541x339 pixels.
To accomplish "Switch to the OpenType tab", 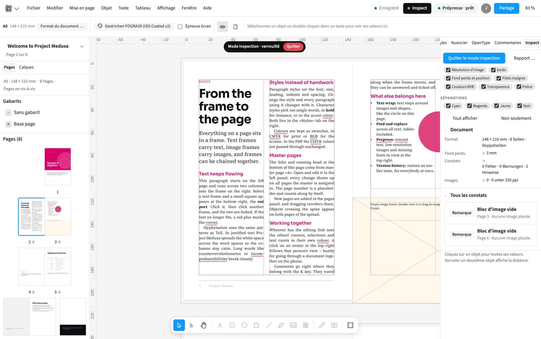I will click(481, 43).
